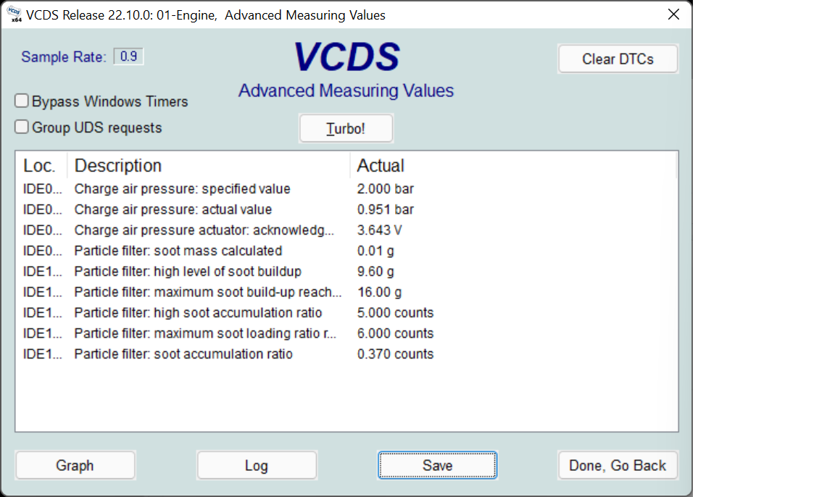This screenshot has width=835, height=497.
Task: Click the 6.000 counts value
Action: coord(395,334)
